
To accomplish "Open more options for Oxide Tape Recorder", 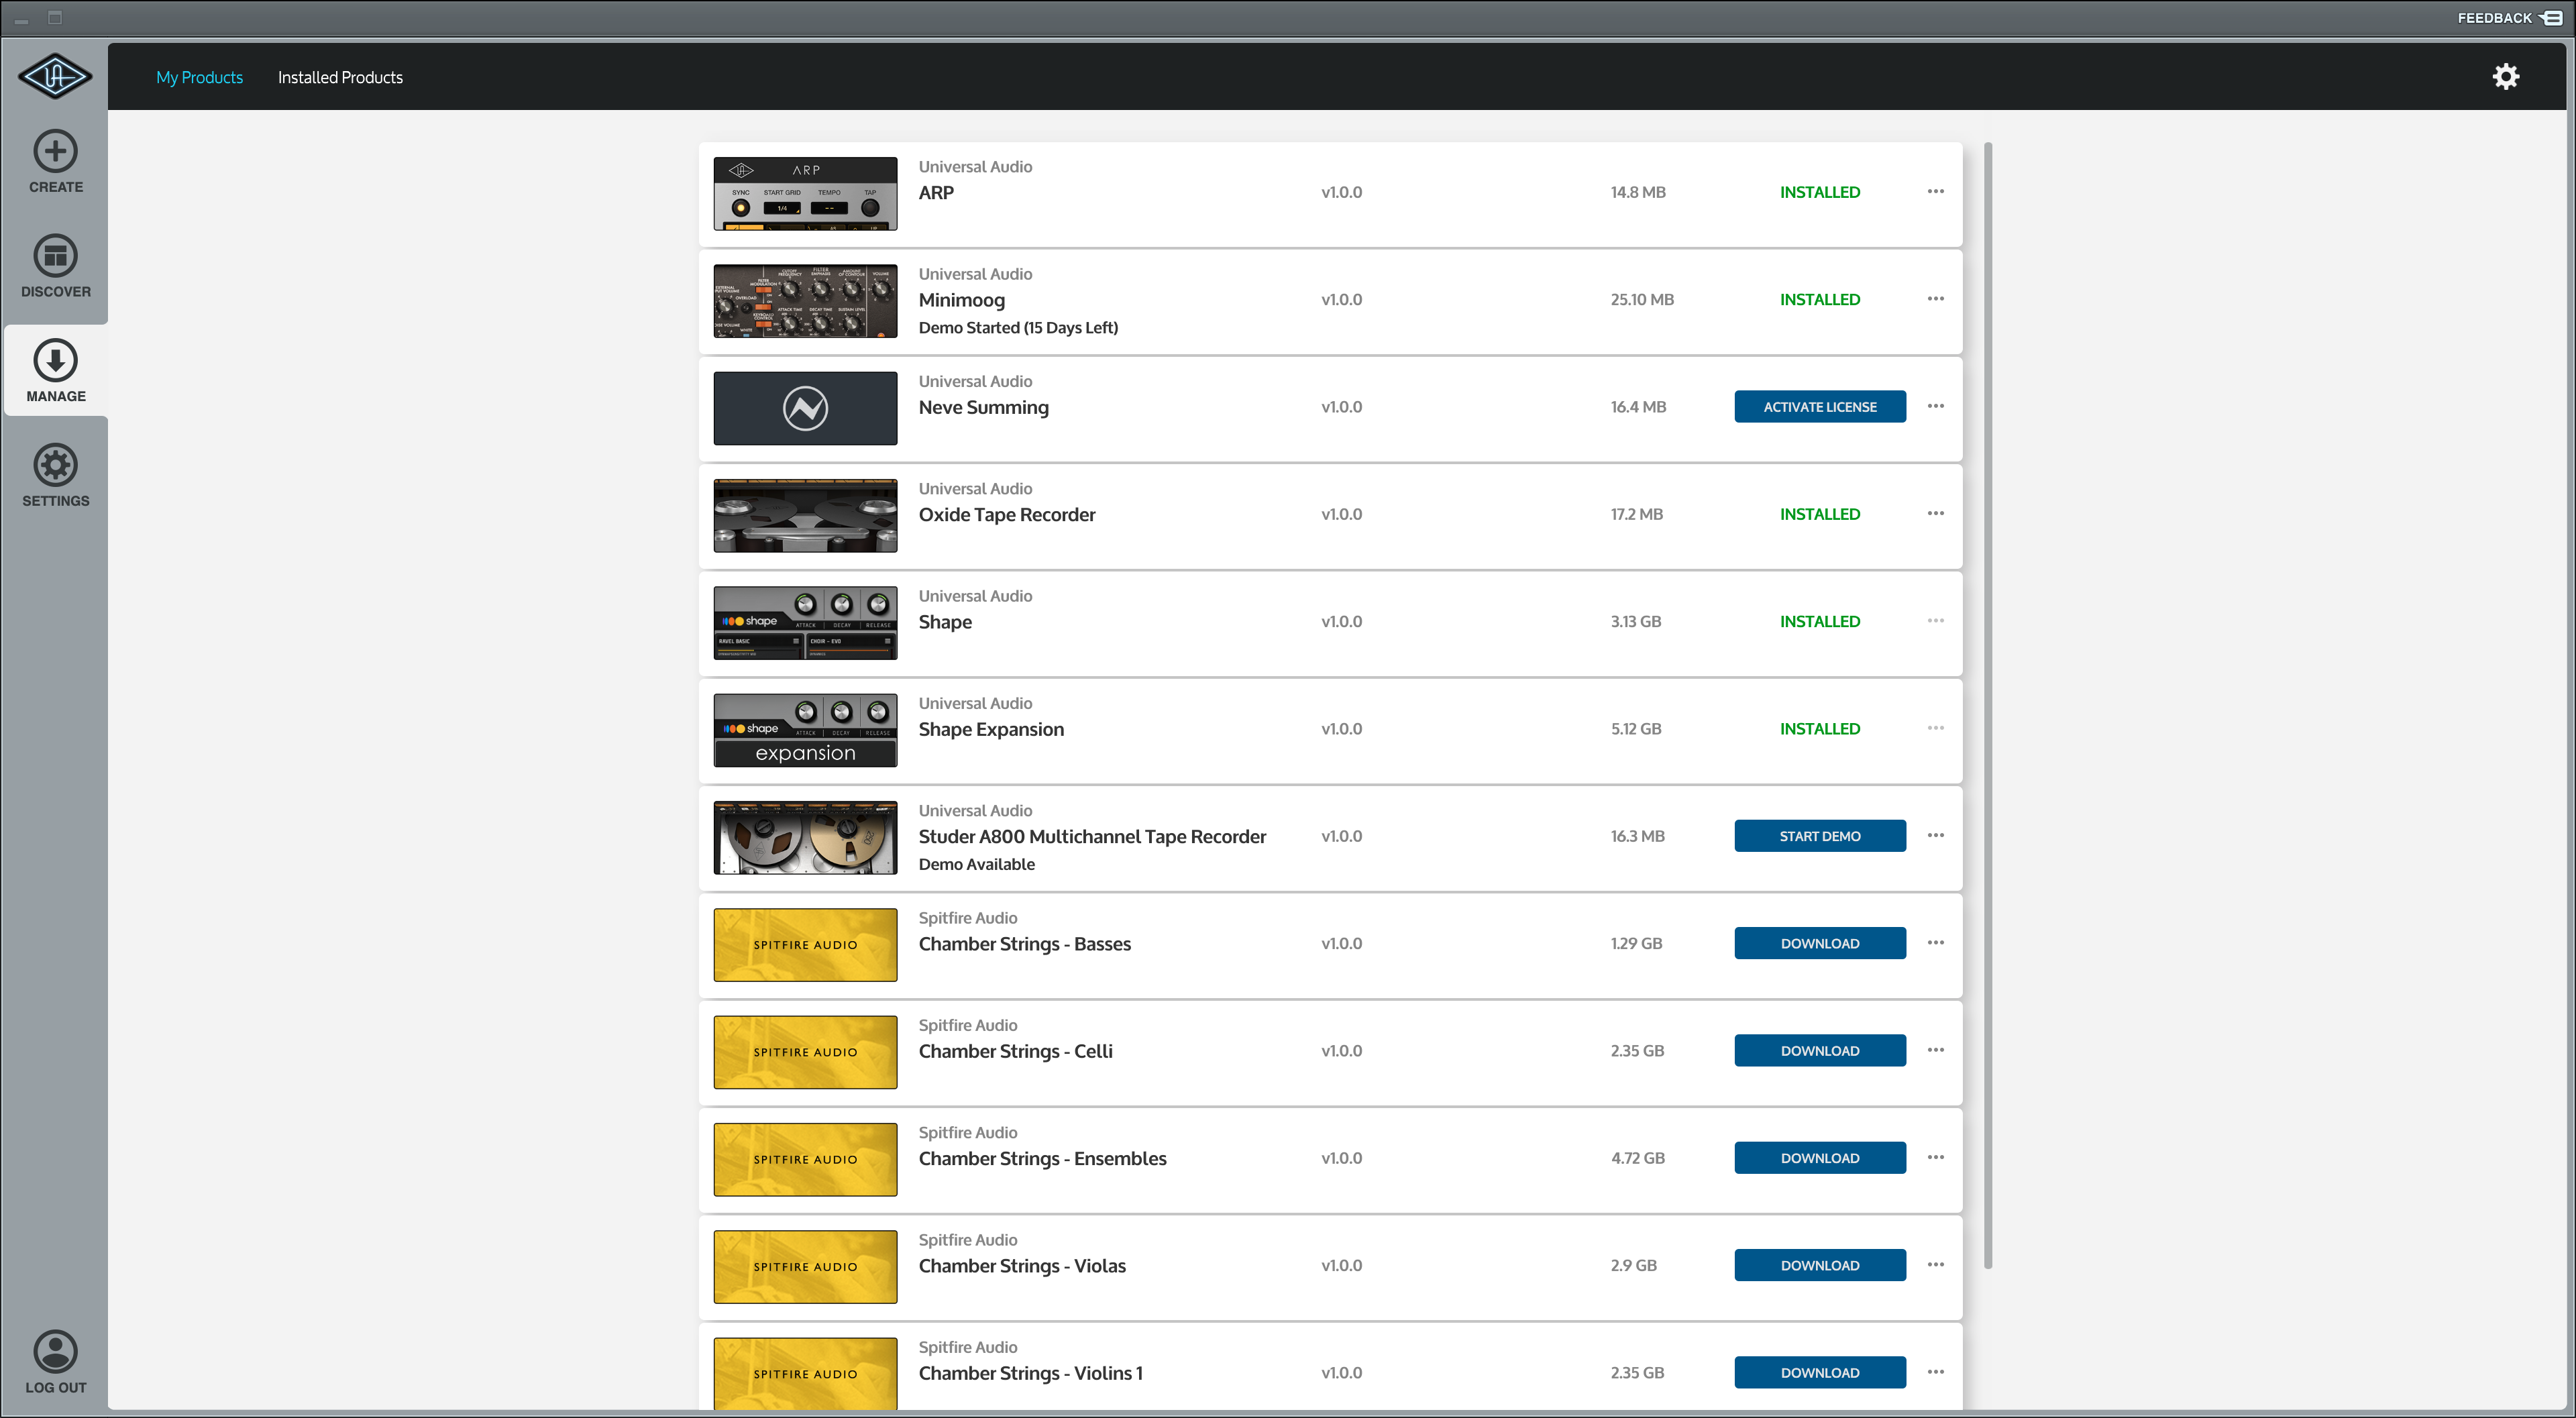I will (1935, 513).
